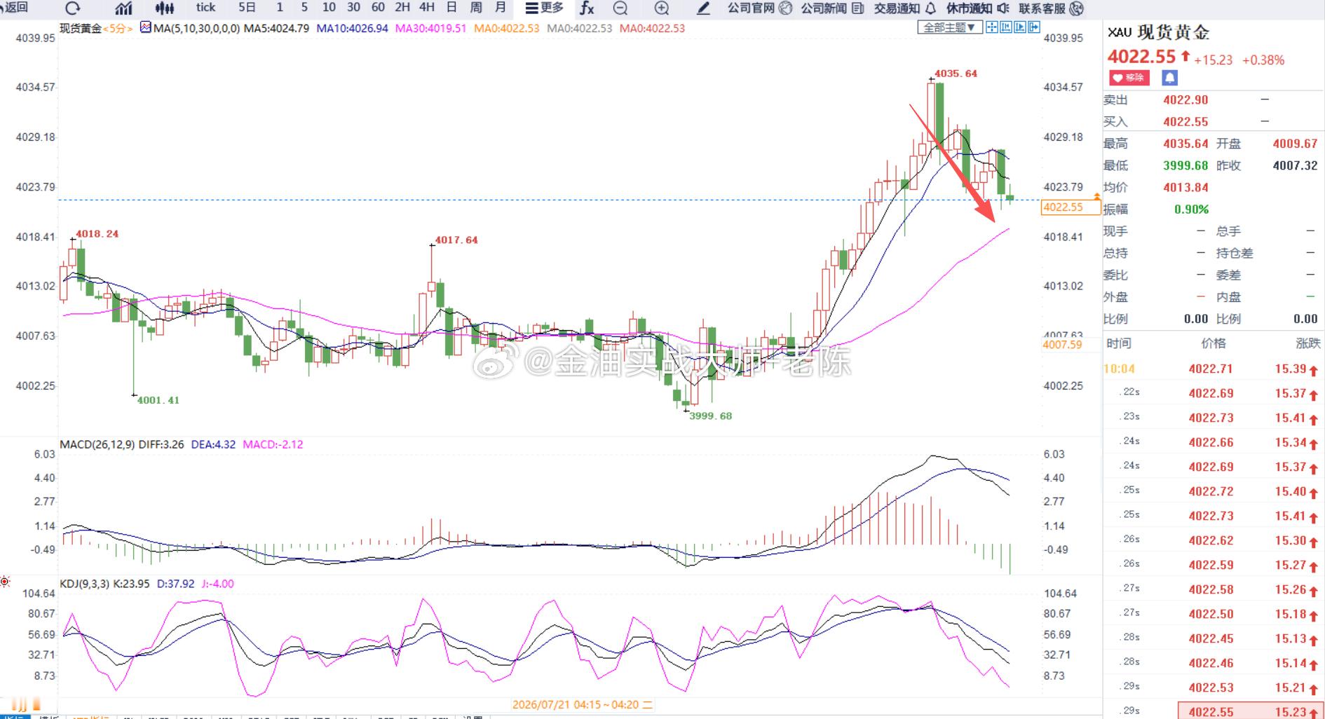Image resolution: width=1325 pixels, height=719 pixels.
Task: Click the highlighted last price 4022.55 row
Action: click(1251, 711)
